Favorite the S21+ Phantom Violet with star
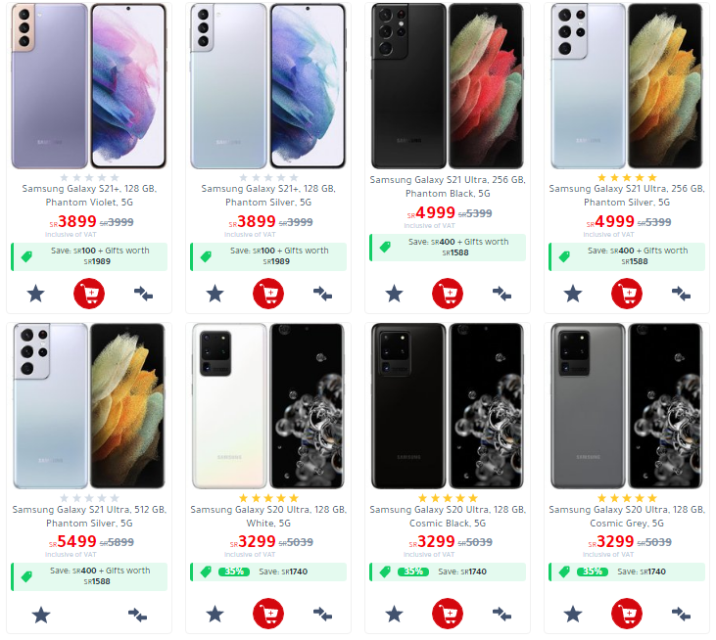Image resolution: width=716 pixels, height=640 pixels. pos(35,294)
